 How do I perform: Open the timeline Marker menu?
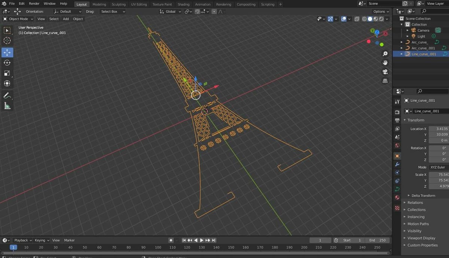tap(69, 240)
